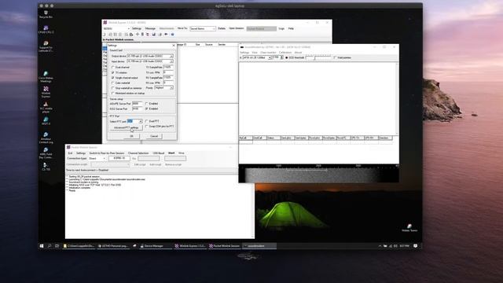
Task: Switch to soundmodem in the taskbar
Action: (x=259, y=246)
